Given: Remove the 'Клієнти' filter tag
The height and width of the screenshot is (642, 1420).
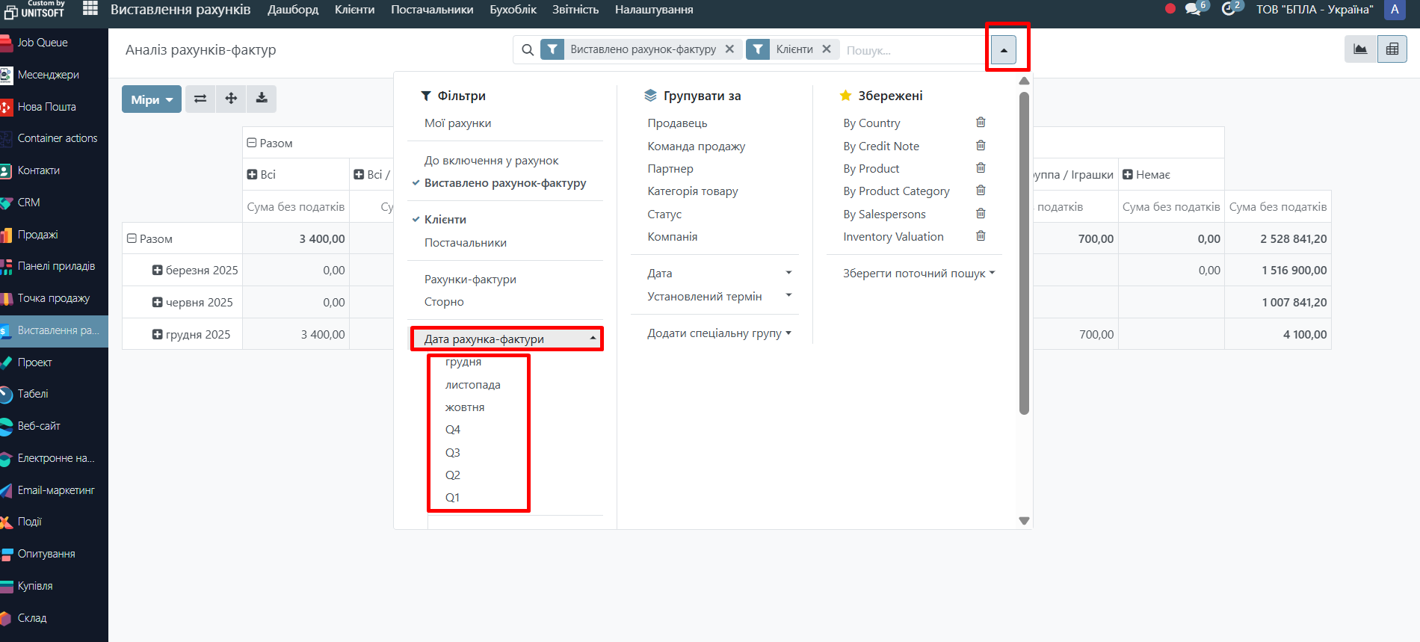Looking at the screenshot, I should coord(827,49).
